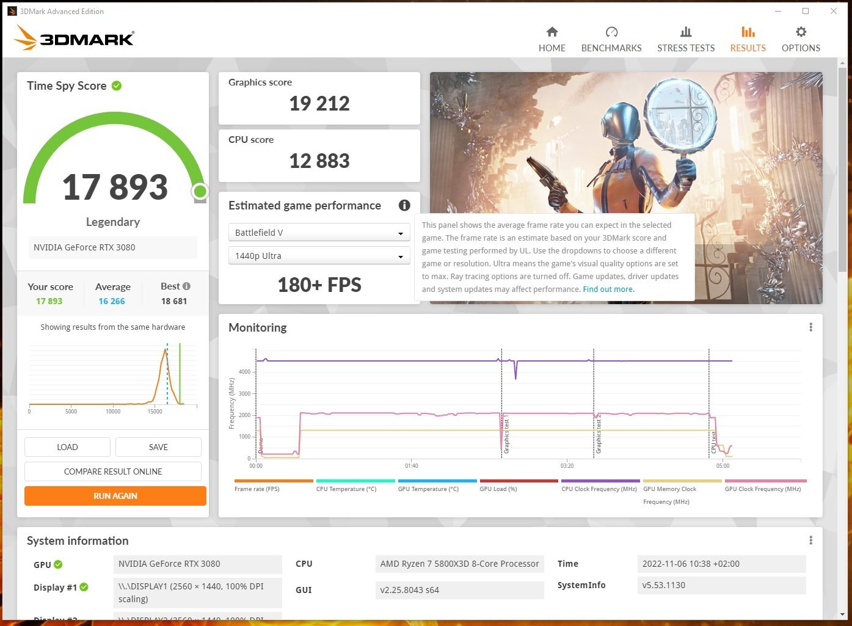Click the Best score 18 681

click(x=174, y=301)
